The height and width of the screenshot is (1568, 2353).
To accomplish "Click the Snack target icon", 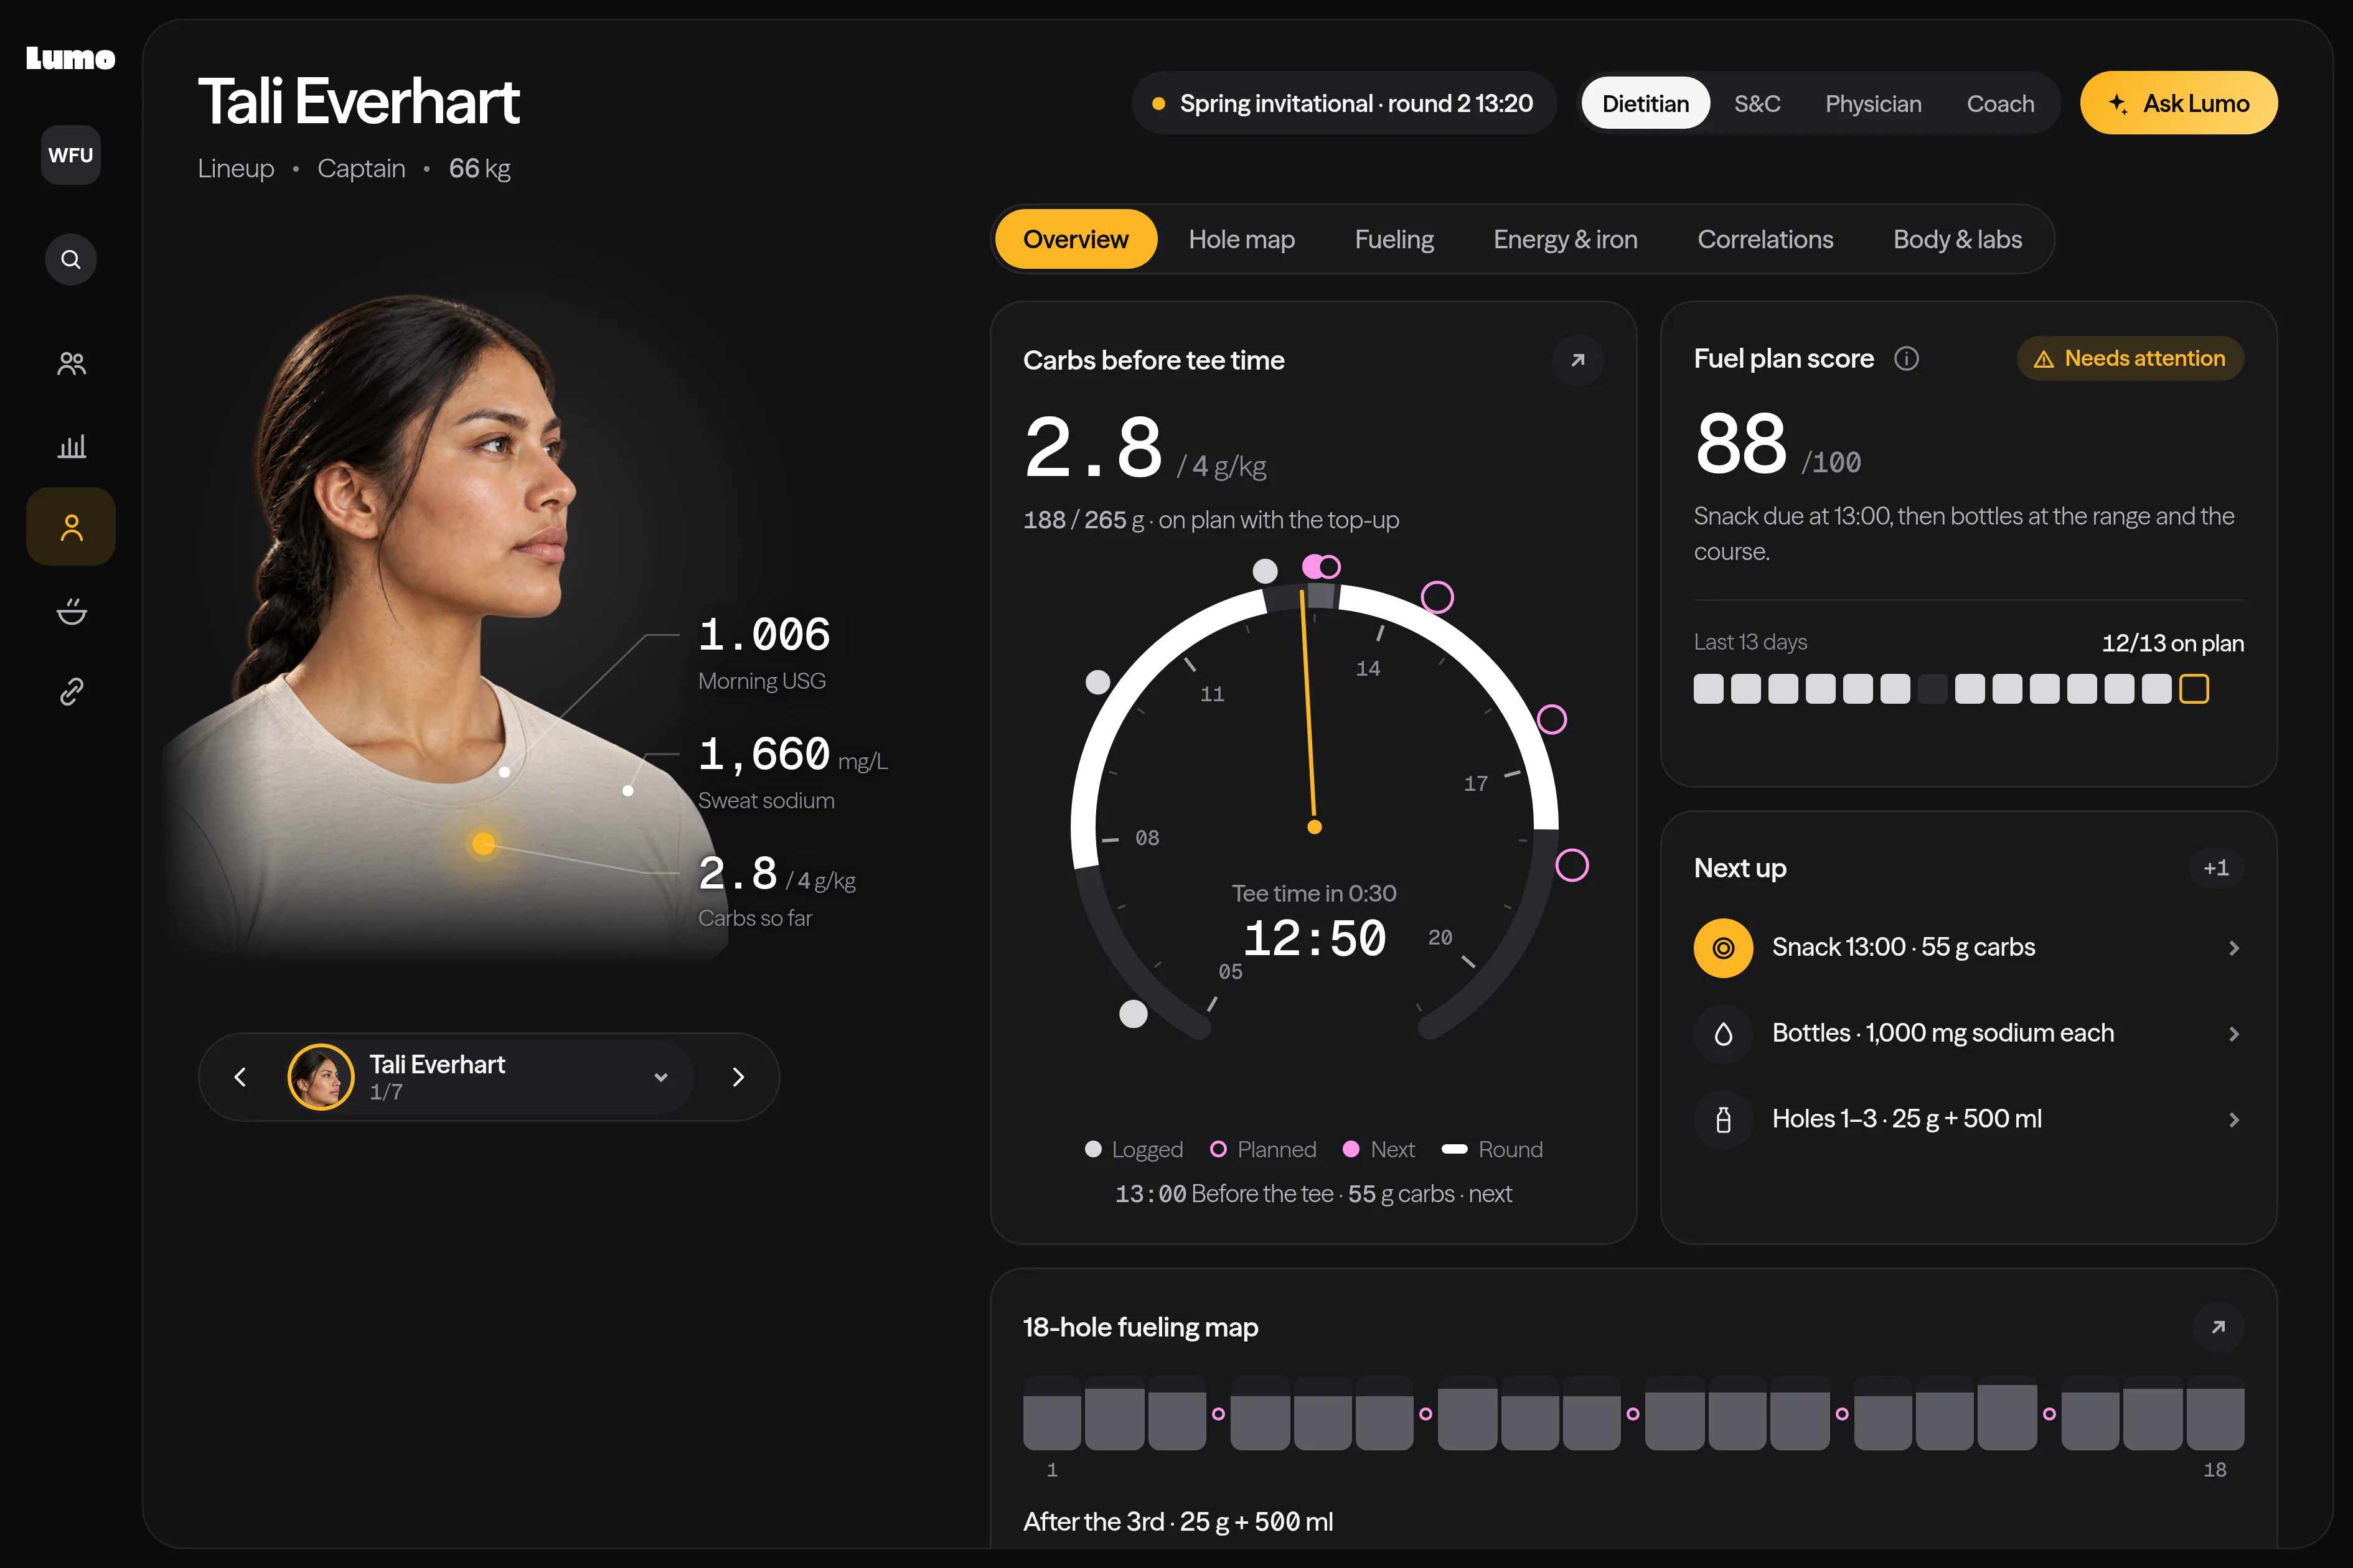I will click(1723, 948).
